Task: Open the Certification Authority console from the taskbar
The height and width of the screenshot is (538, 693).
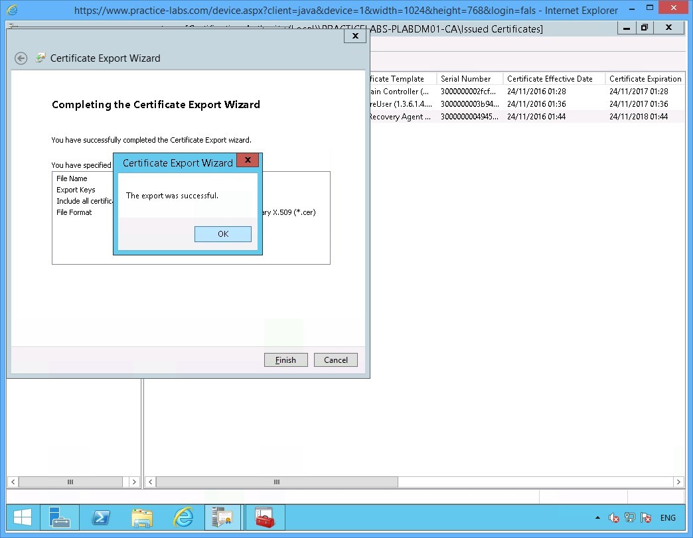Action: click(224, 517)
